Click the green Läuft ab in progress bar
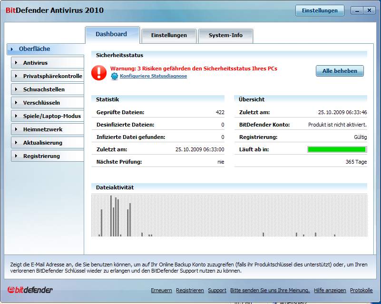381x304 pixels. tap(337, 149)
